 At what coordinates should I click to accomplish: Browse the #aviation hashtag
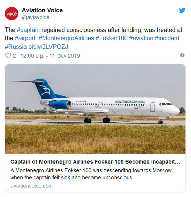[x=141, y=38]
